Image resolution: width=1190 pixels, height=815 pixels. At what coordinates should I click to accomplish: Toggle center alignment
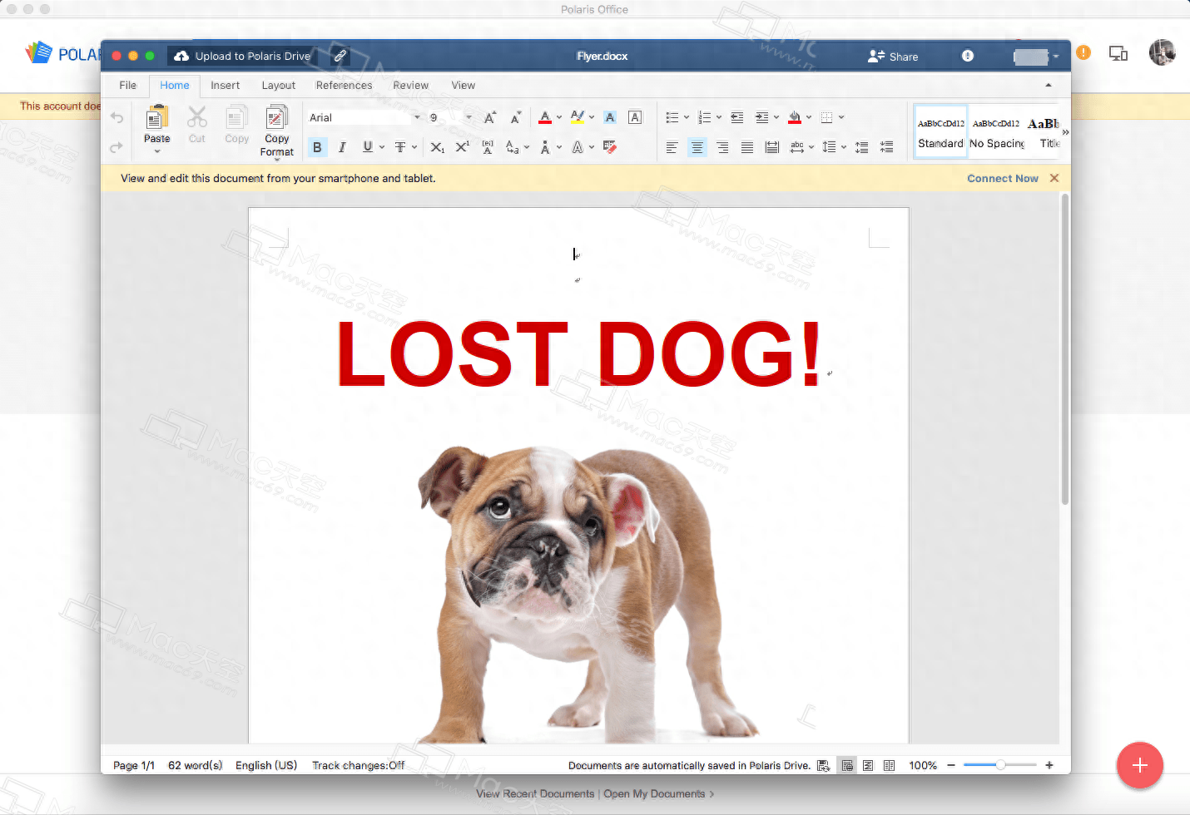click(x=697, y=147)
